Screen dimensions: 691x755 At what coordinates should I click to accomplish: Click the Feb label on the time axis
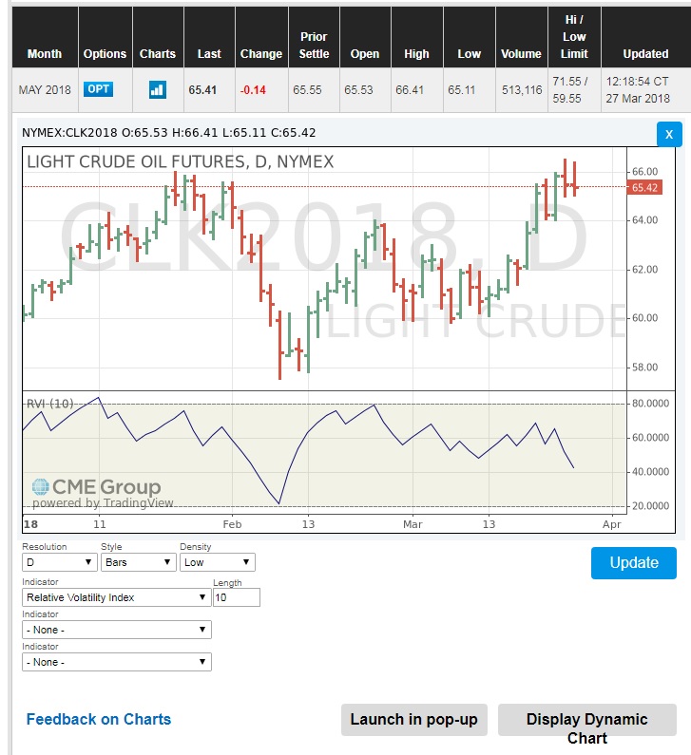[232, 524]
